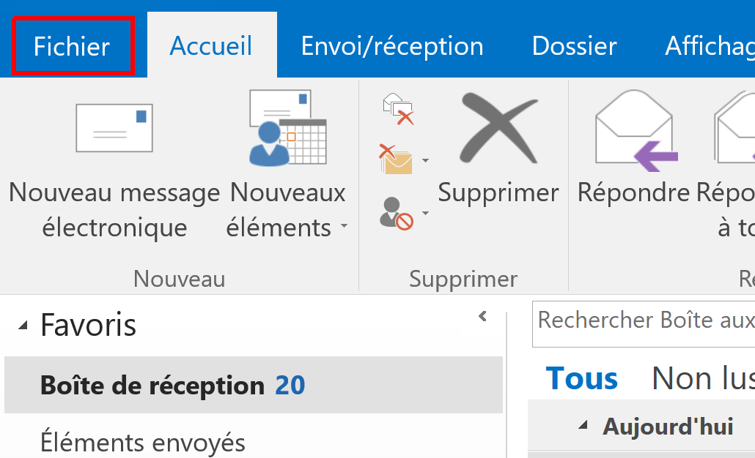Click the Rechercher Boîte aux lettres search field
Viewport: 755px width, 458px height.
pyautogui.click(x=645, y=320)
